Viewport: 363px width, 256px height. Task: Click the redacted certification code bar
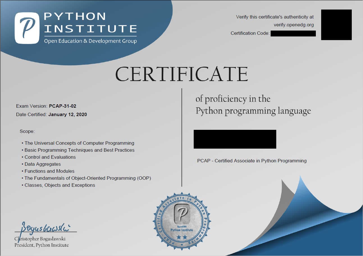293,34
